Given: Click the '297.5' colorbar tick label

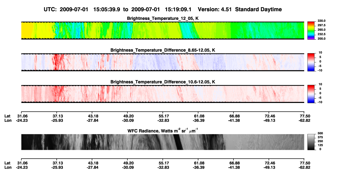Looking at the screenshot, I should [322, 25].
